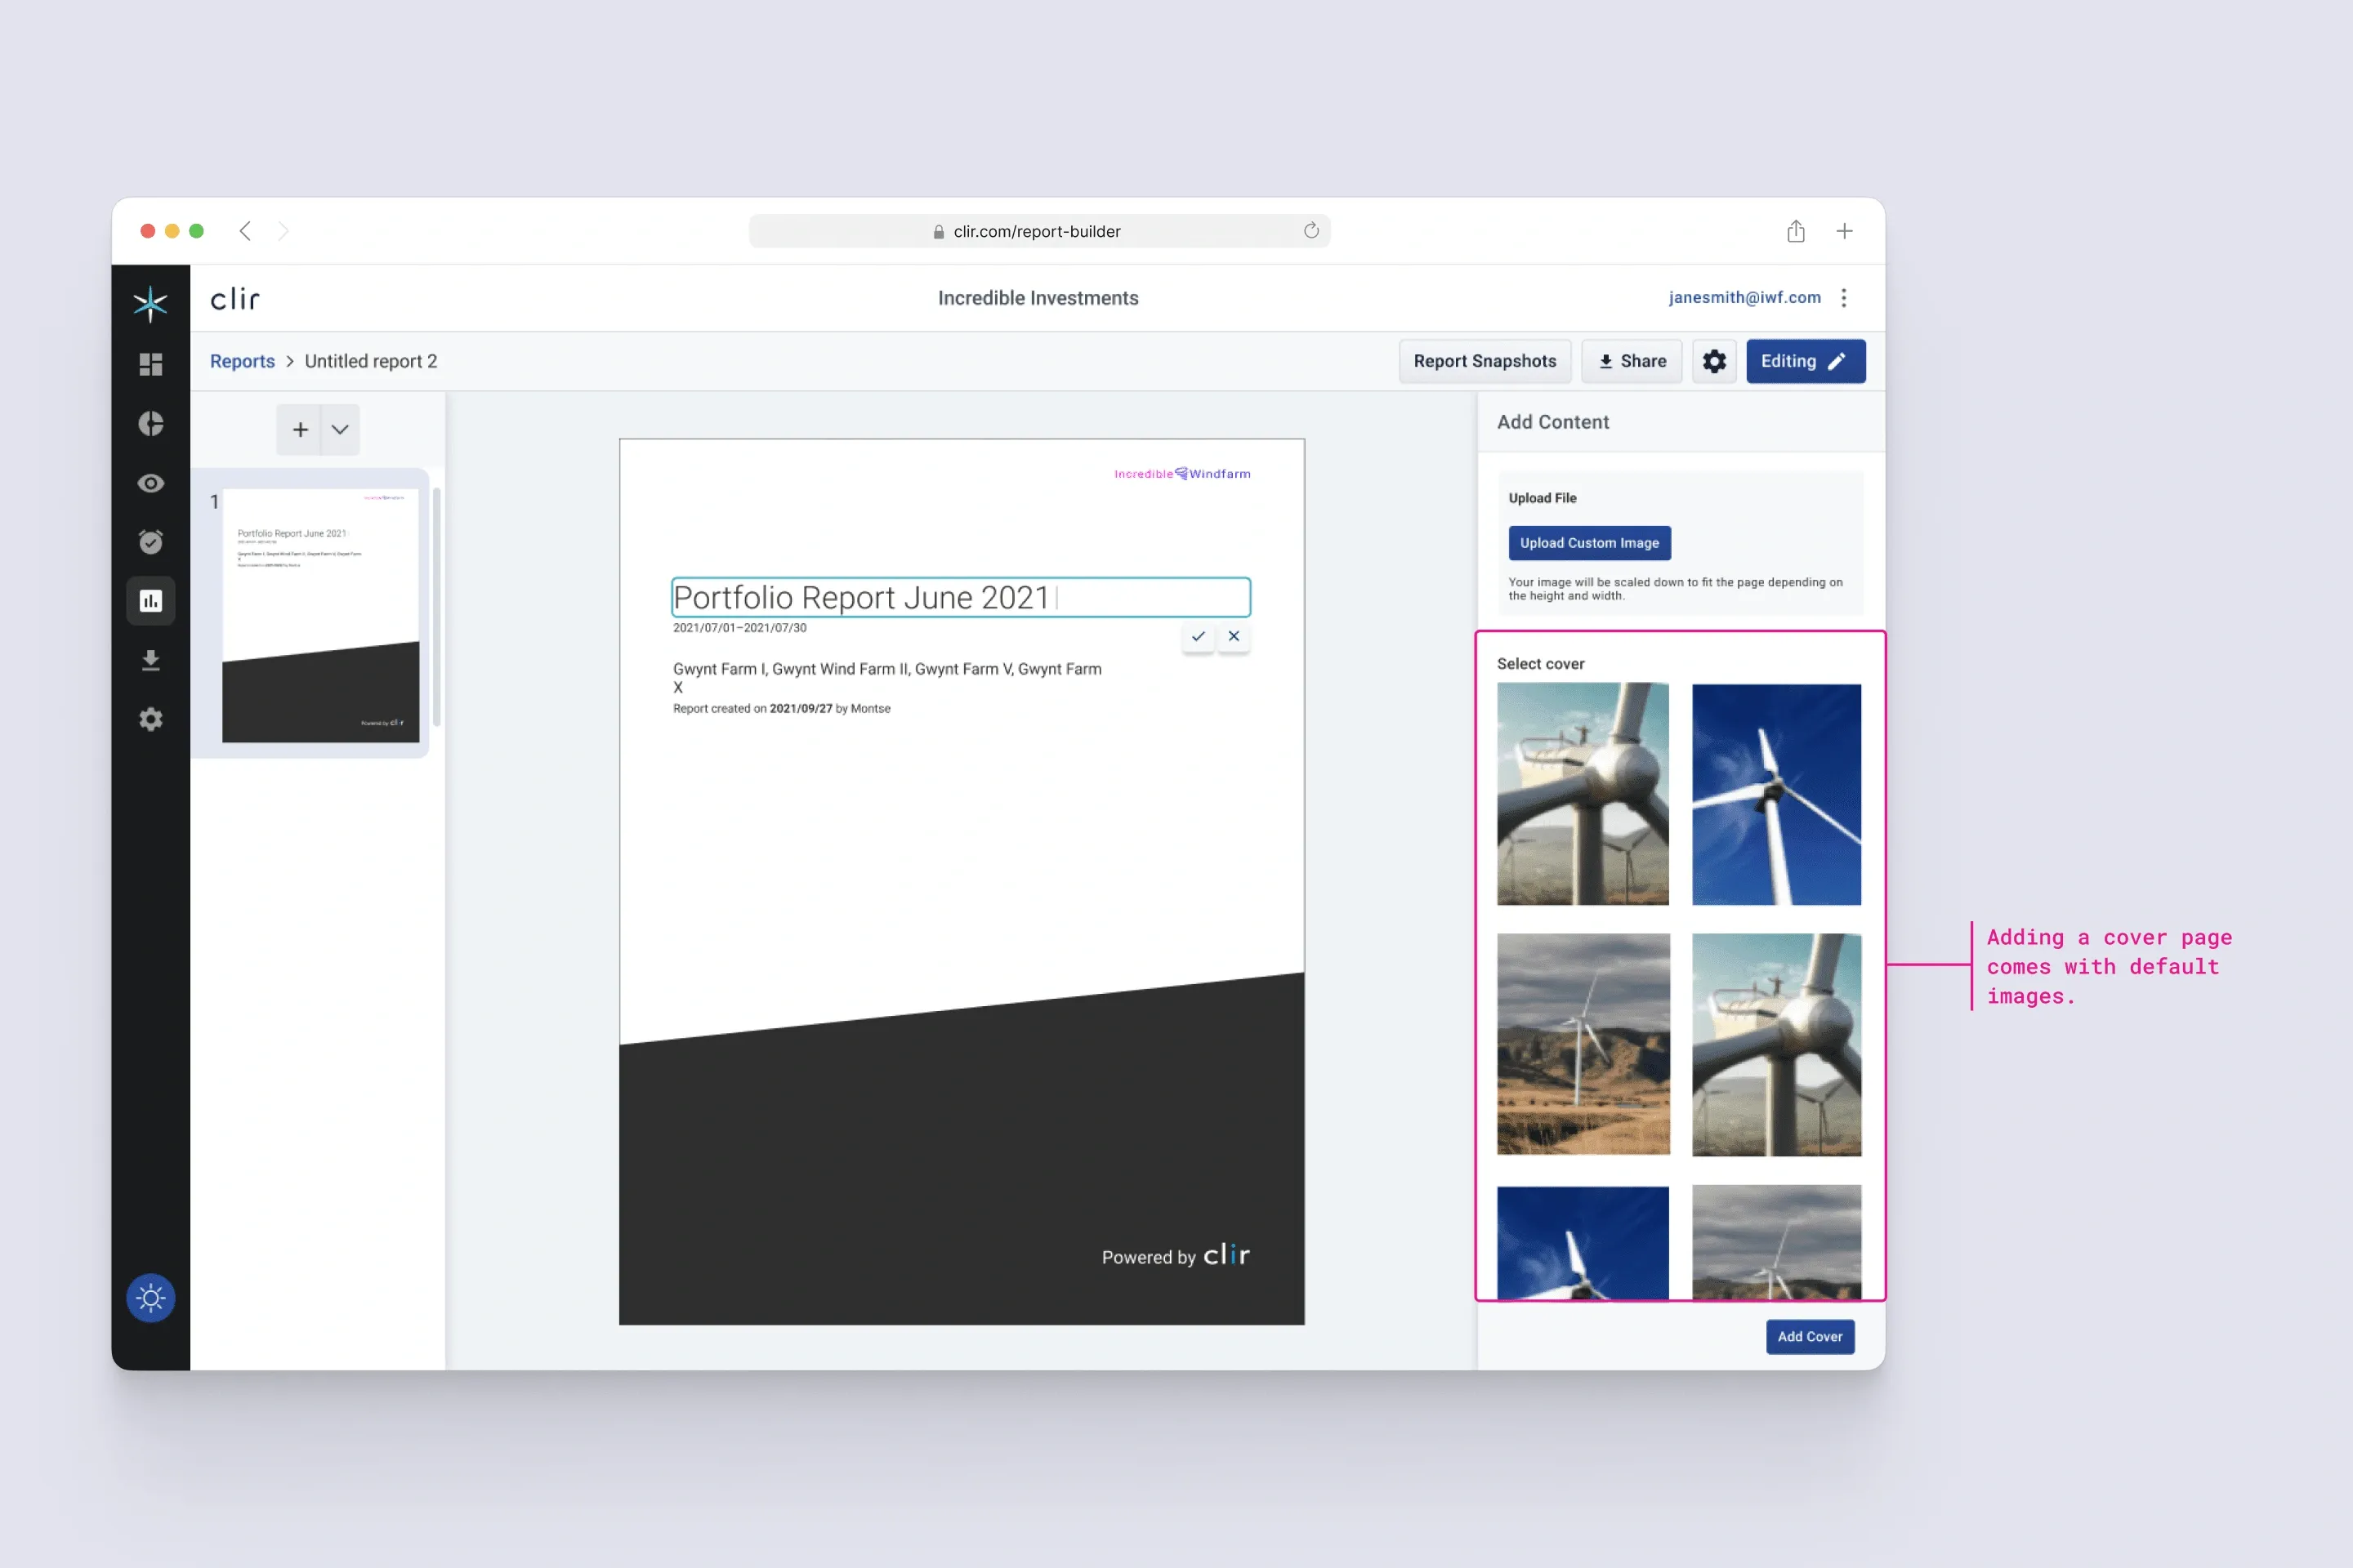Image resolution: width=2353 pixels, height=1568 pixels.
Task: Click the Clir star logo in sidebar
Action: (x=150, y=303)
